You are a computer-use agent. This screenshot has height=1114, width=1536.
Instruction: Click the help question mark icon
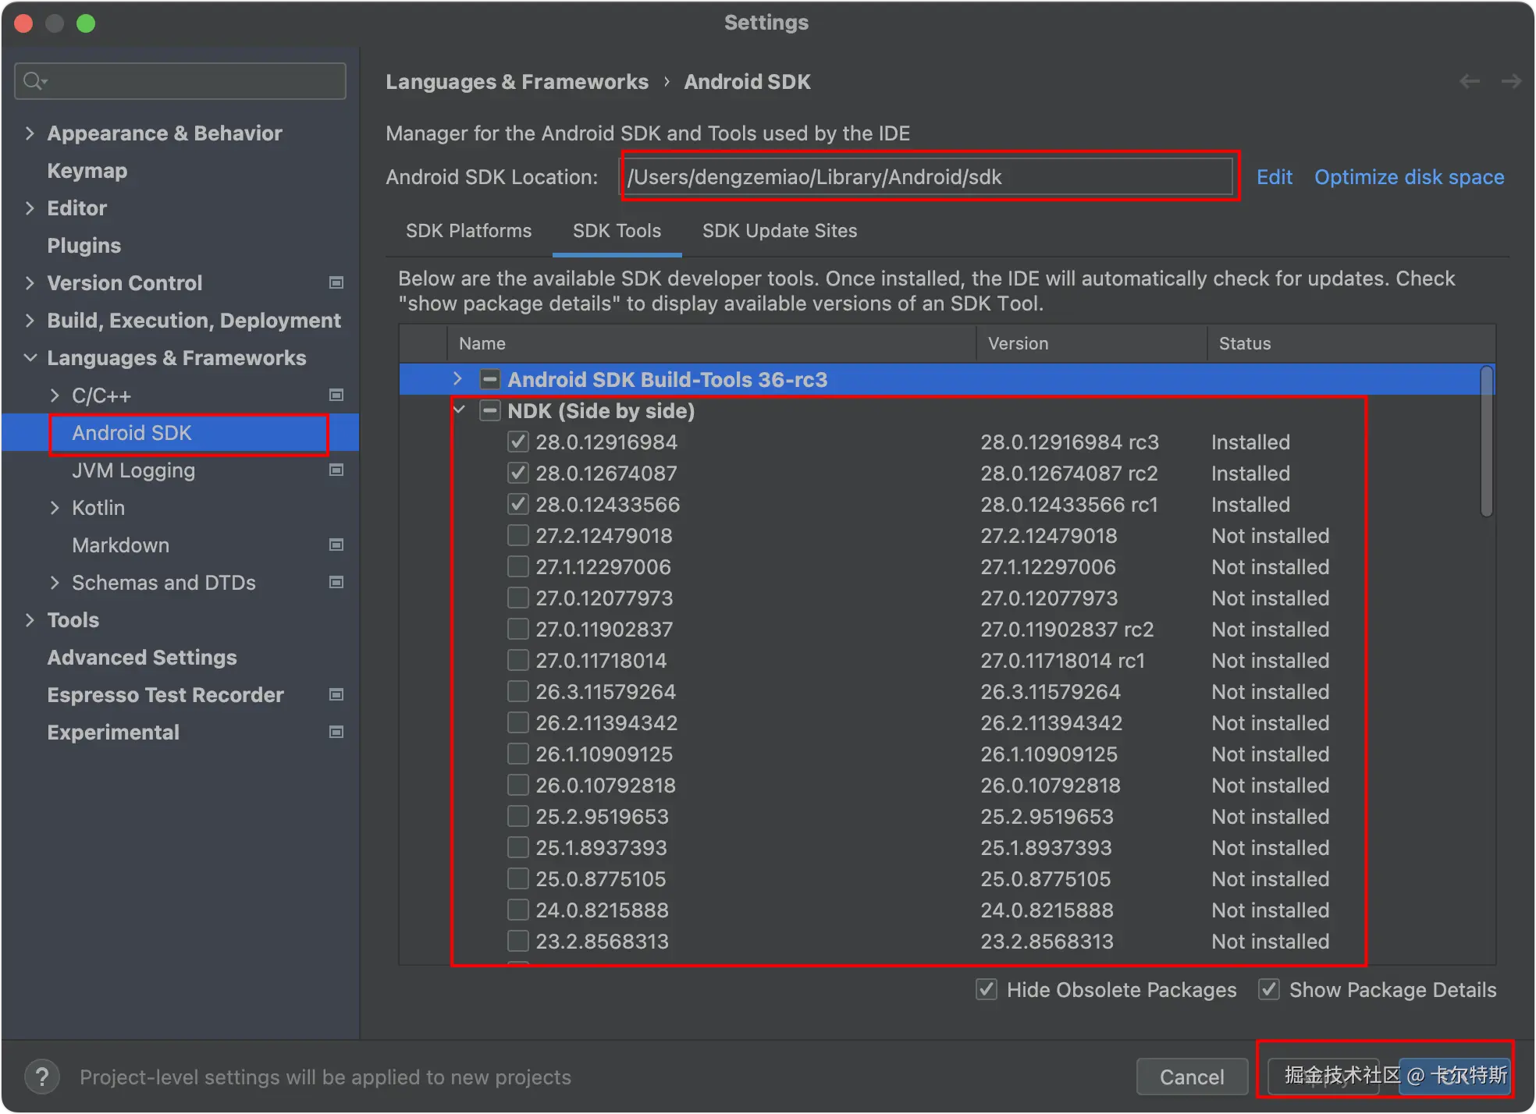[x=42, y=1077]
